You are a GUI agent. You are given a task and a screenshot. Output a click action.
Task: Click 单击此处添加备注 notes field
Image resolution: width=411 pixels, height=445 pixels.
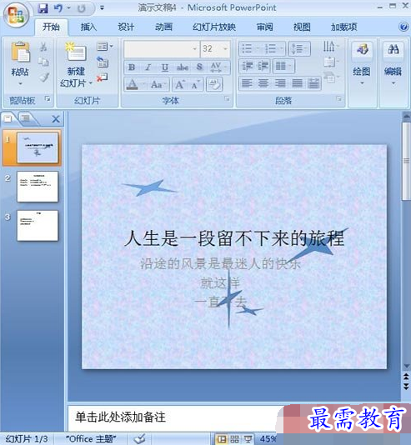pyautogui.click(x=120, y=417)
